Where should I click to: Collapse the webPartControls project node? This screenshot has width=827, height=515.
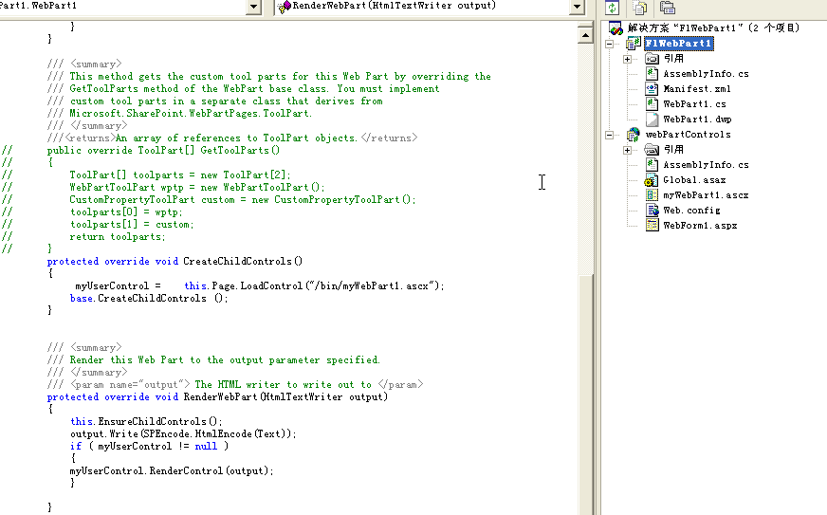(611, 135)
